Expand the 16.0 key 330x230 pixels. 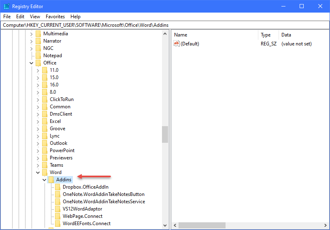click(38, 85)
